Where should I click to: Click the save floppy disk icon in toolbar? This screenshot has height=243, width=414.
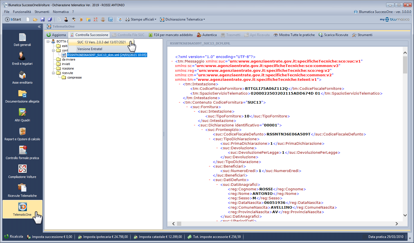42,19
